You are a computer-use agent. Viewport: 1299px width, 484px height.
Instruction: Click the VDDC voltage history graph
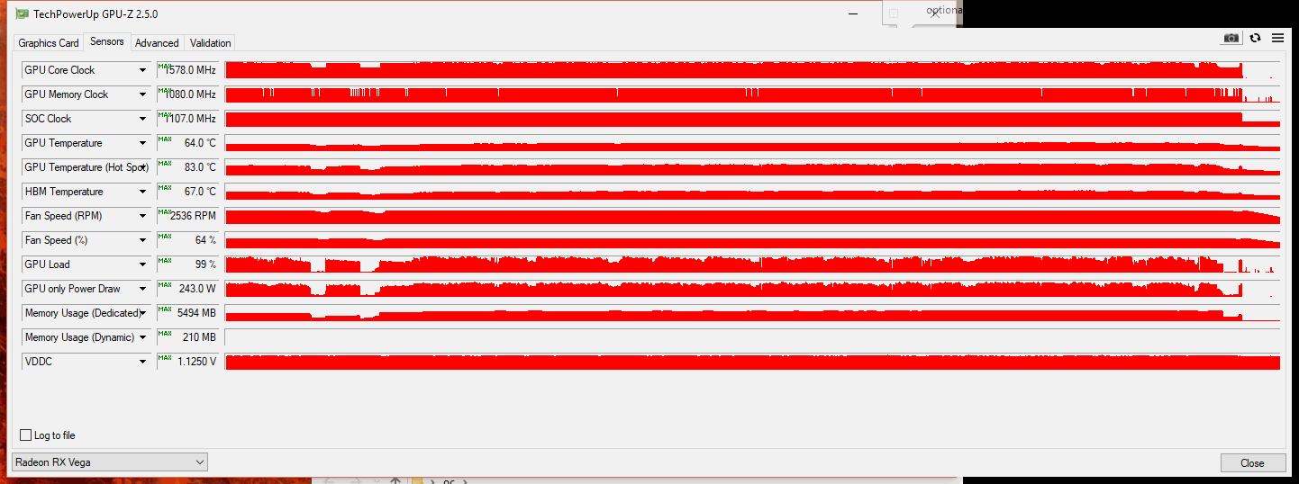(752, 362)
